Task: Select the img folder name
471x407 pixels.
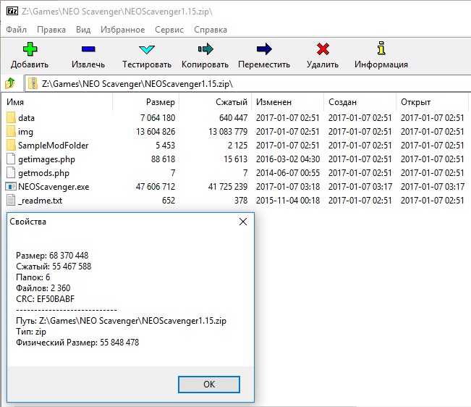Action: (25, 132)
